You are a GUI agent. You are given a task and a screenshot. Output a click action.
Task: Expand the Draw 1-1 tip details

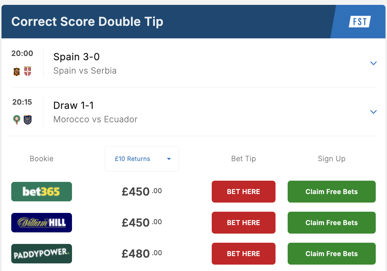(x=373, y=112)
